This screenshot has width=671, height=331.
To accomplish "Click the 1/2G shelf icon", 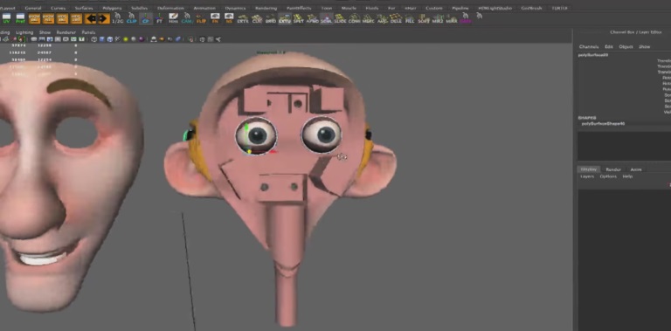I will tap(117, 18).
